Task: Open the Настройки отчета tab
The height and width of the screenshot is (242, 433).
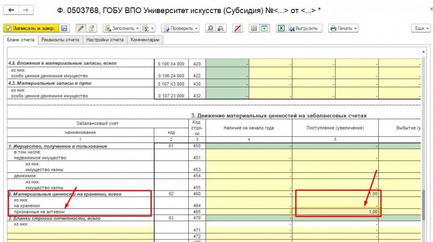Action: pyautogui.click(x=105, y=40)
